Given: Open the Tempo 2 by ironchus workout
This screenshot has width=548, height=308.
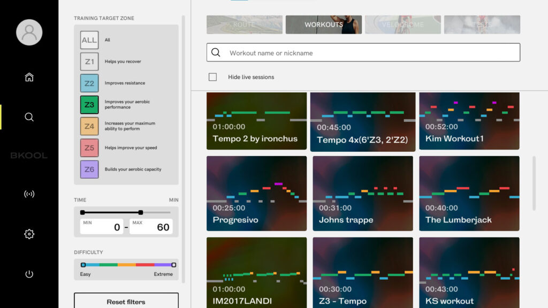Looking at the screenshot, I should pos(256,121).
